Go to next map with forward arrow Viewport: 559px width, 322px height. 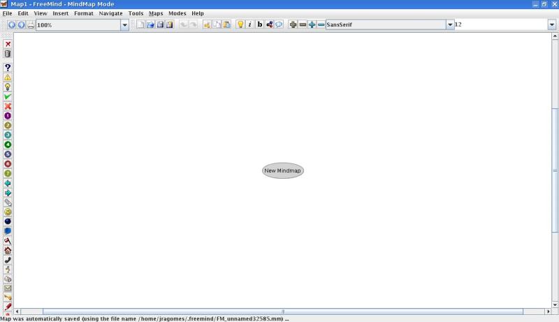point(22,24)
